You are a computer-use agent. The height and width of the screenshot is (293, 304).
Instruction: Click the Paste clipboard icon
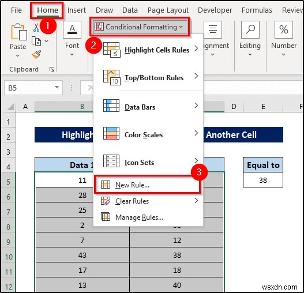click(19, 32)
